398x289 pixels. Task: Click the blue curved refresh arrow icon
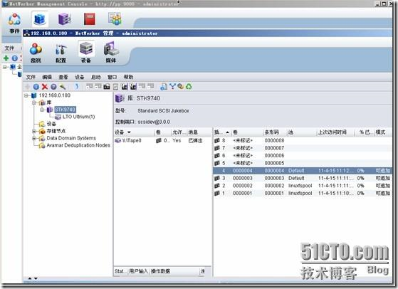pyautogui.click(x=77, y=87)
